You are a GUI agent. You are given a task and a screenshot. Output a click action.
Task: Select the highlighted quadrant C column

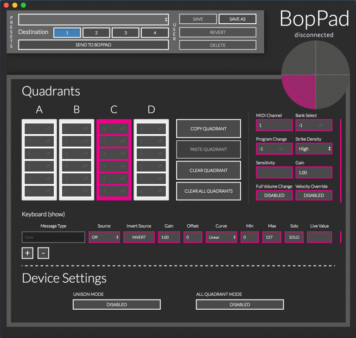114,160
